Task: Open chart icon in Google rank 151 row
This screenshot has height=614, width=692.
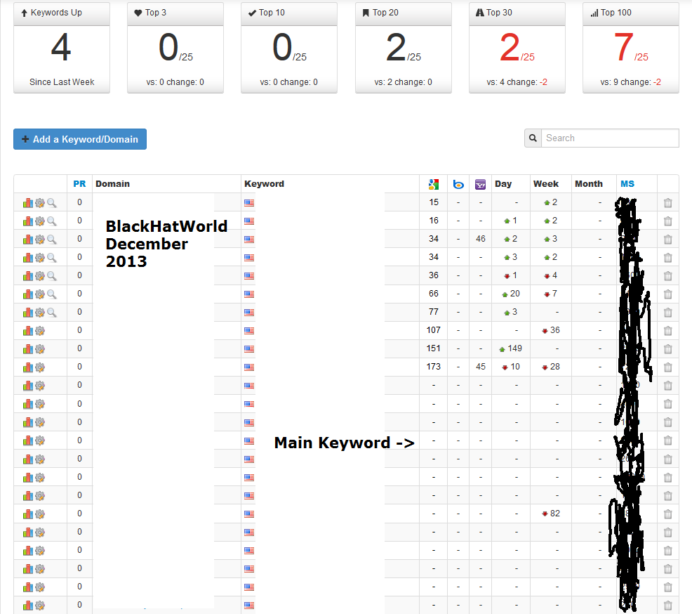Action: (x=28, y=349)
